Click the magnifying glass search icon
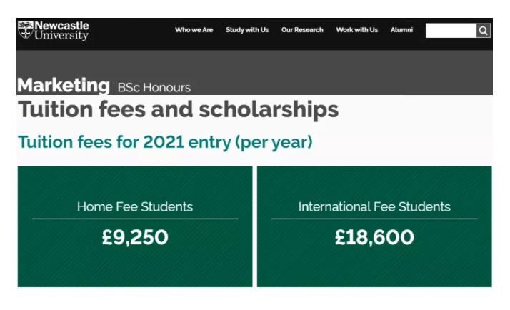This screenshot has height=310, width=510. point(484,31)
